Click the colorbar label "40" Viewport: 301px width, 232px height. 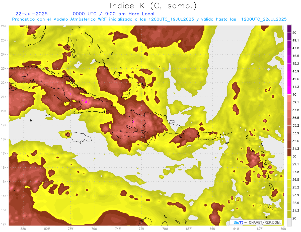tap(295, 95)
